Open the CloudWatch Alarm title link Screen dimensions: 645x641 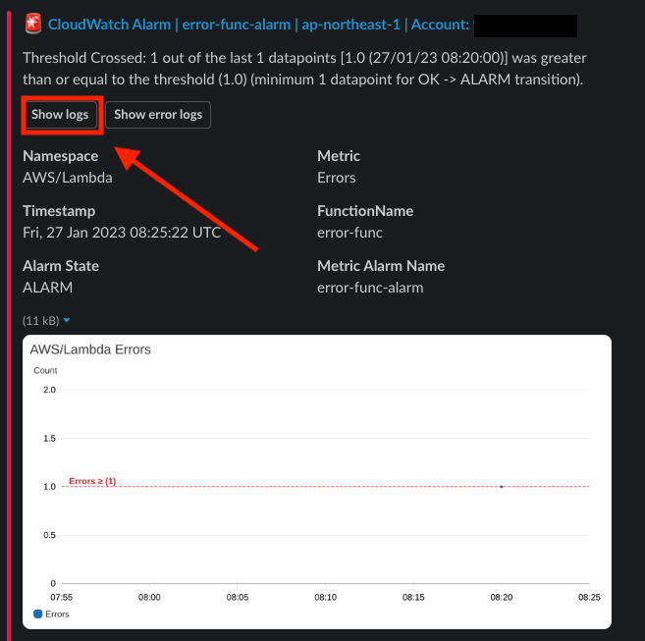pyautogui.click(x=258, y=25)
